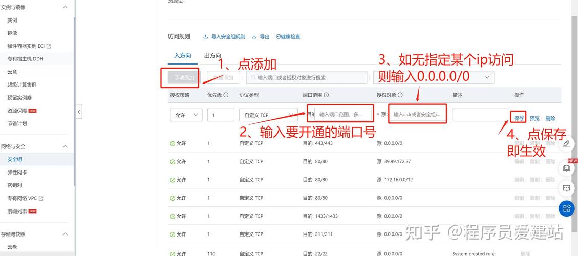This screenshot has width=578, height=256.
Task: Click the 输入cidr或者安全组 source field
Action: click(x=418, y=115)
